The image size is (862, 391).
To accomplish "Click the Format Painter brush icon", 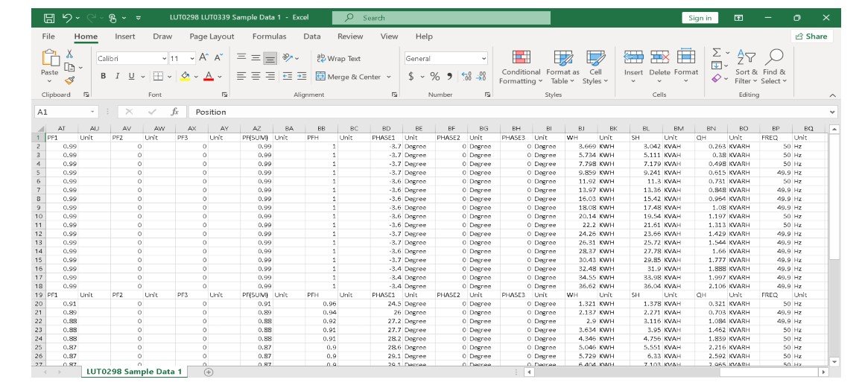I will (x=69, y=80).
